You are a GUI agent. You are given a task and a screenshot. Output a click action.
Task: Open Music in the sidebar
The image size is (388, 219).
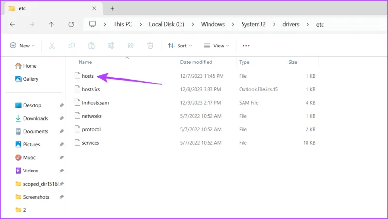(26, 157)
